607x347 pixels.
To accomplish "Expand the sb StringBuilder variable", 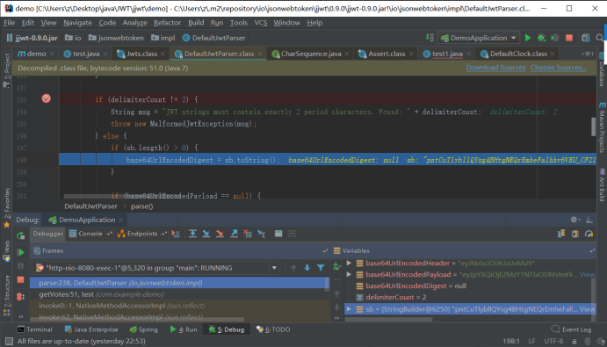I will click(349, 308).
